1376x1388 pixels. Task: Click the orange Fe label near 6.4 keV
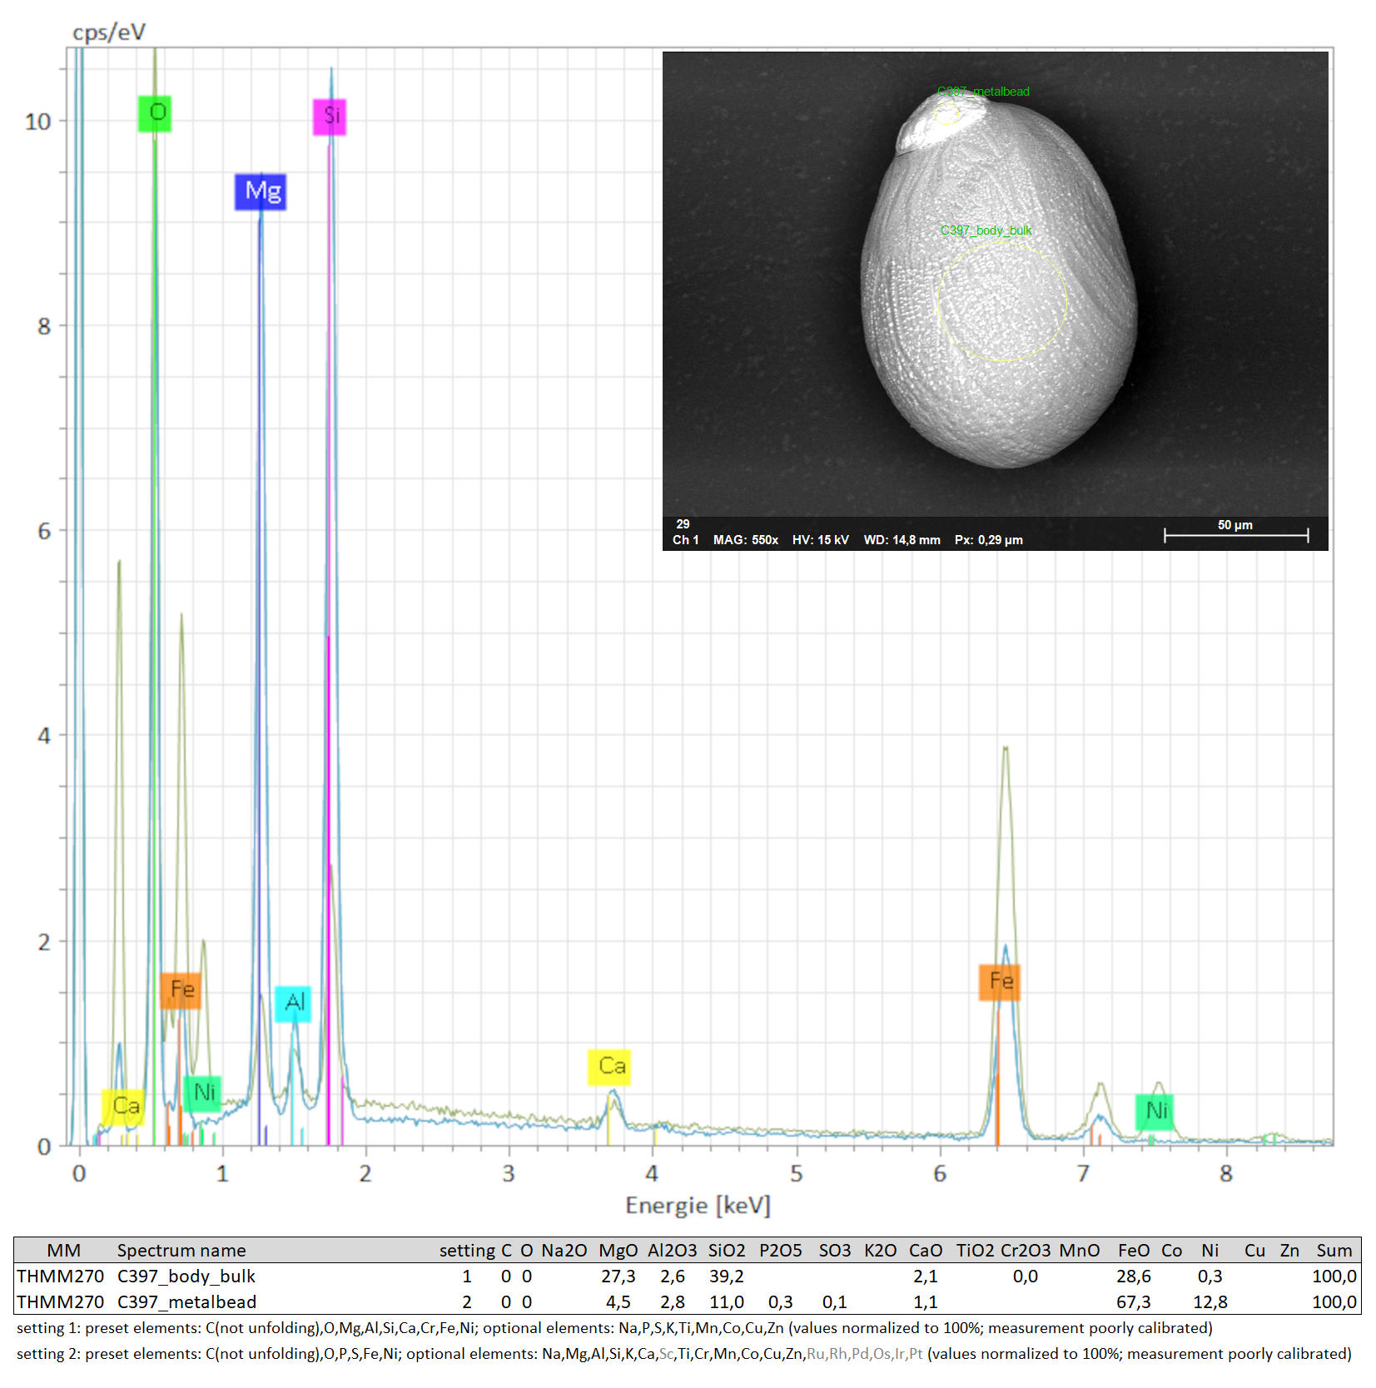click(x=1000, y=982)
